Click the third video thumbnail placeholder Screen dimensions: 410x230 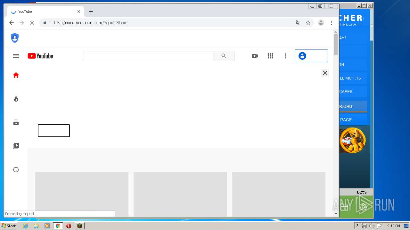pos(279,194)
